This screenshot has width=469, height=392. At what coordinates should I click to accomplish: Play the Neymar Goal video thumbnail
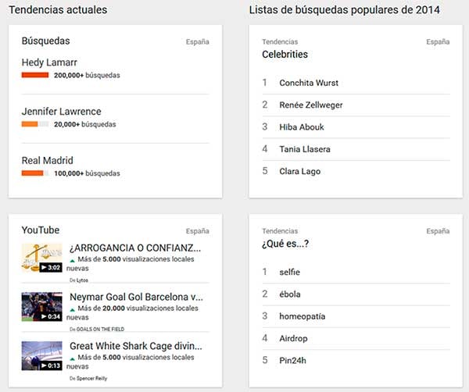click(42, 307)
